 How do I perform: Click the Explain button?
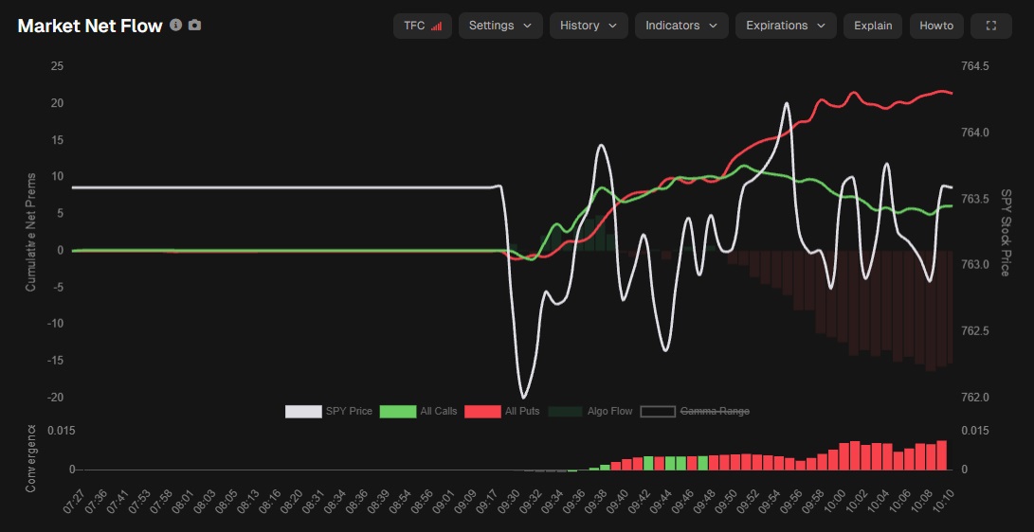pos(873,26)
